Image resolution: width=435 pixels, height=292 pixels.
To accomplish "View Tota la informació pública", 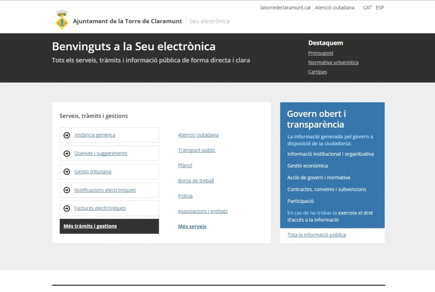I will click(317, 235).
